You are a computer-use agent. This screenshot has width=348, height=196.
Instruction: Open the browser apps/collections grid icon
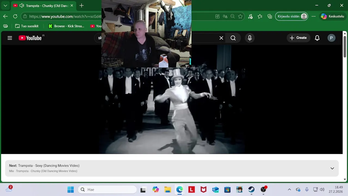pyautogui.click(x=217, y=16)
